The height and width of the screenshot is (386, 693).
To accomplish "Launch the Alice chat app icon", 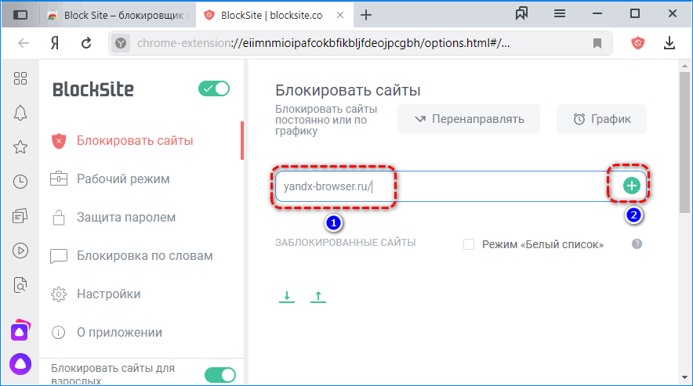I will pyautogui.click(x=20, y=330).
